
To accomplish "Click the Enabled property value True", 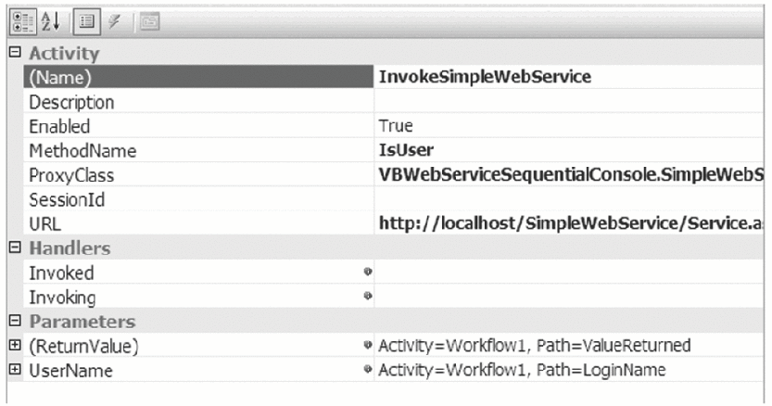I will (x=396, y=126).
